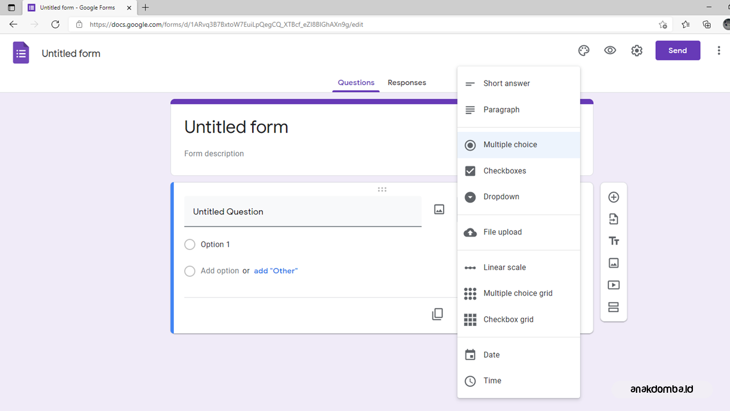Add title and description via Tt icon

coord(614,241)
